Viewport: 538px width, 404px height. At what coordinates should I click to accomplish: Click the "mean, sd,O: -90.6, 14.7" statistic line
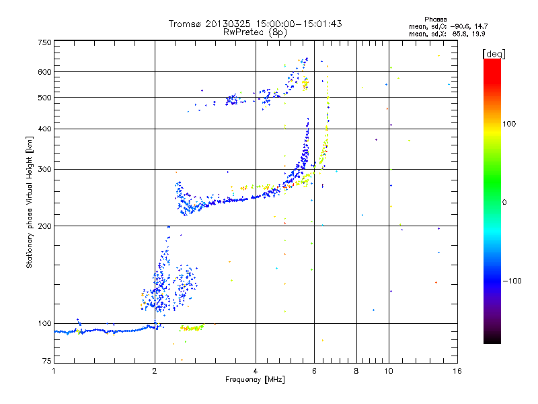(448, 27)
